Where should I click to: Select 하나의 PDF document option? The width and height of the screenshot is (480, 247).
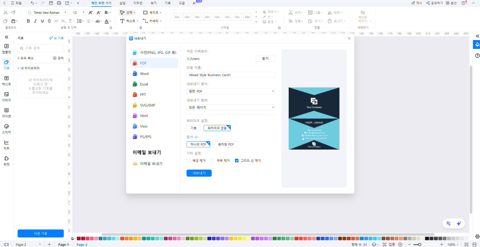pos(198,144)
